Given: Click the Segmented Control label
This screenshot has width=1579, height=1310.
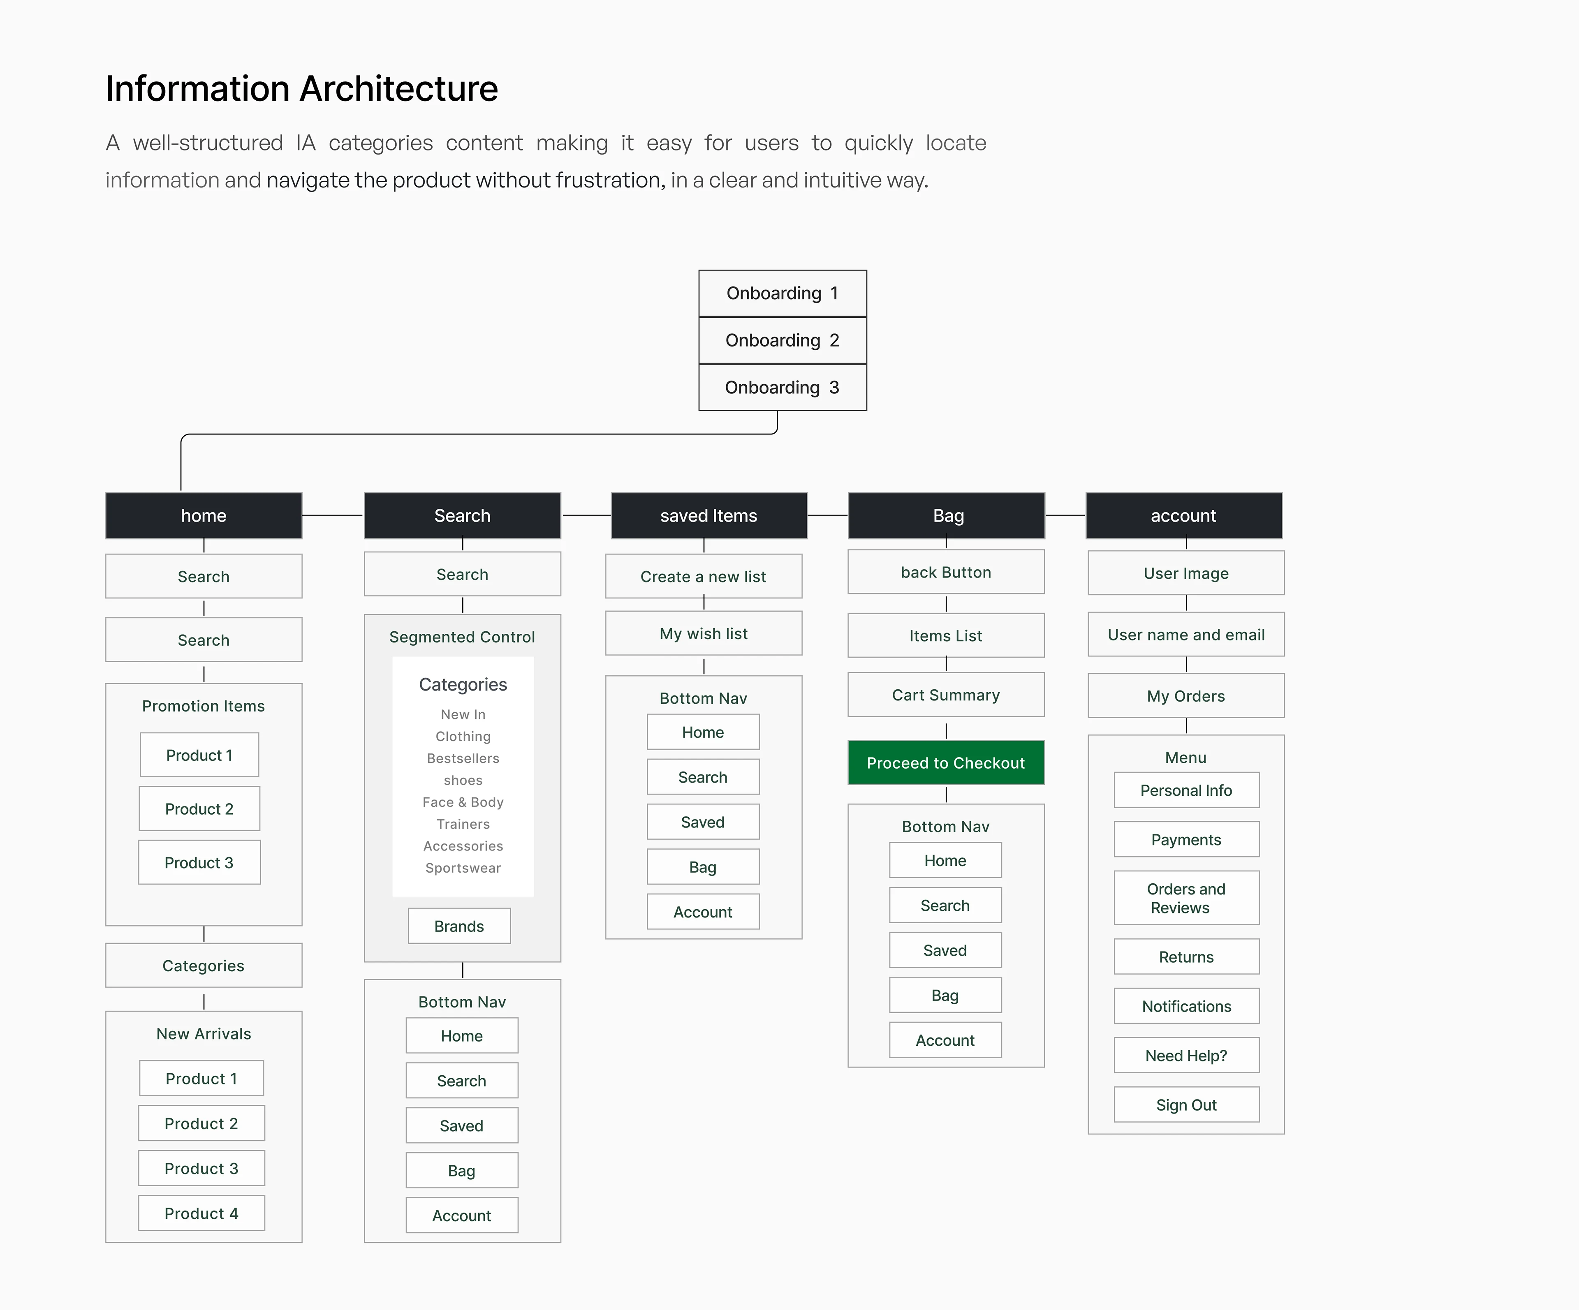Looking at the screenshot, I should (x=463, y=637).
